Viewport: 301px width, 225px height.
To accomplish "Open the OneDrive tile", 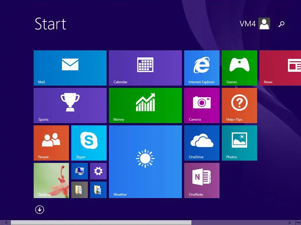I will (x=202, y=143).
